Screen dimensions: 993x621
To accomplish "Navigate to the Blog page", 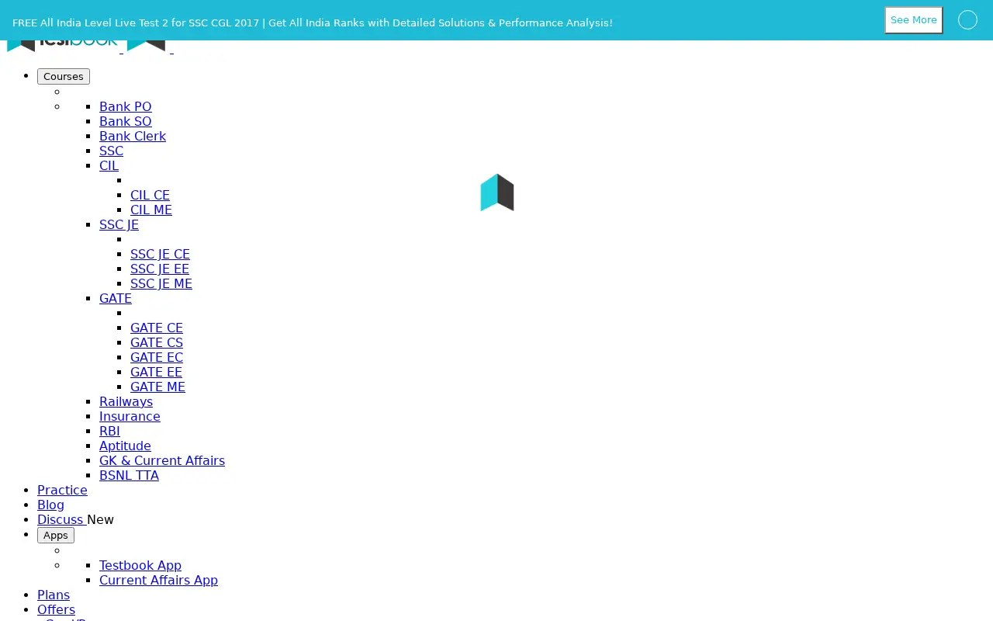I will click(x=50, y=505).
